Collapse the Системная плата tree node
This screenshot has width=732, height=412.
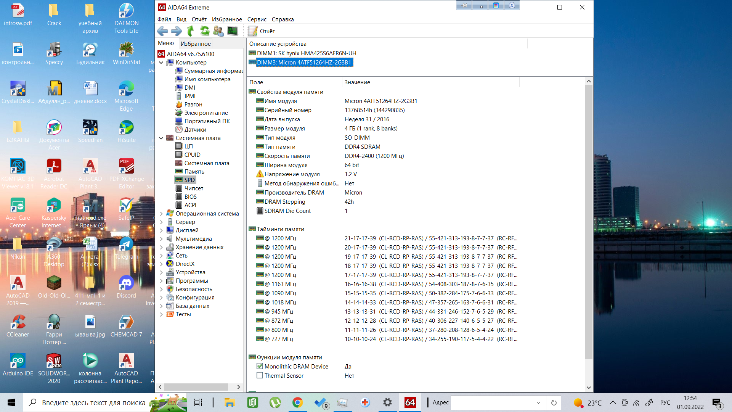tap(161, 138)
